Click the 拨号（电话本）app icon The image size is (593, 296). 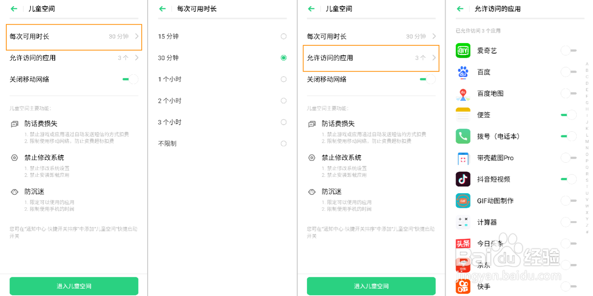463,136
